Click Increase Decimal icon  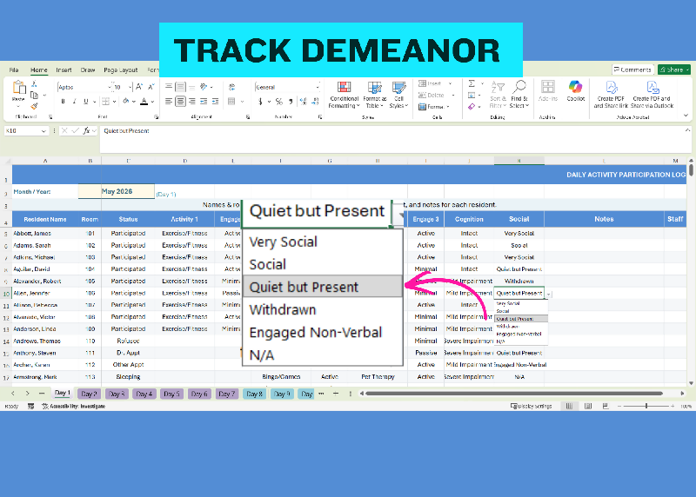click(x=303, y=102)
